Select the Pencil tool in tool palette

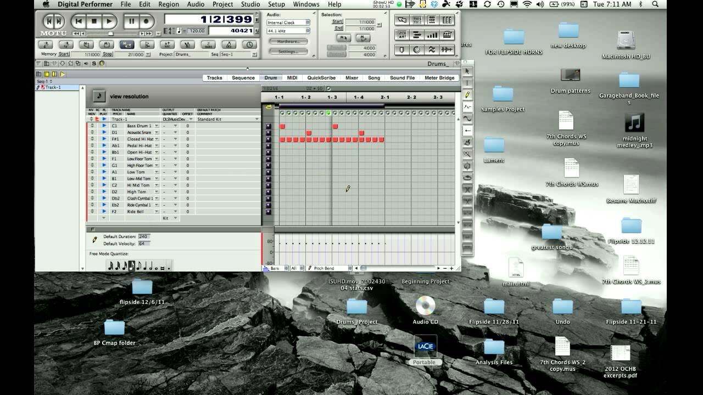click(467, 94)
